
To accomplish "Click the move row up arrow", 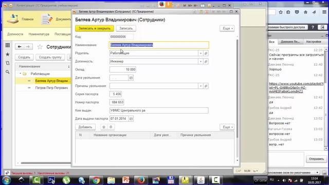I will (104, 127).
